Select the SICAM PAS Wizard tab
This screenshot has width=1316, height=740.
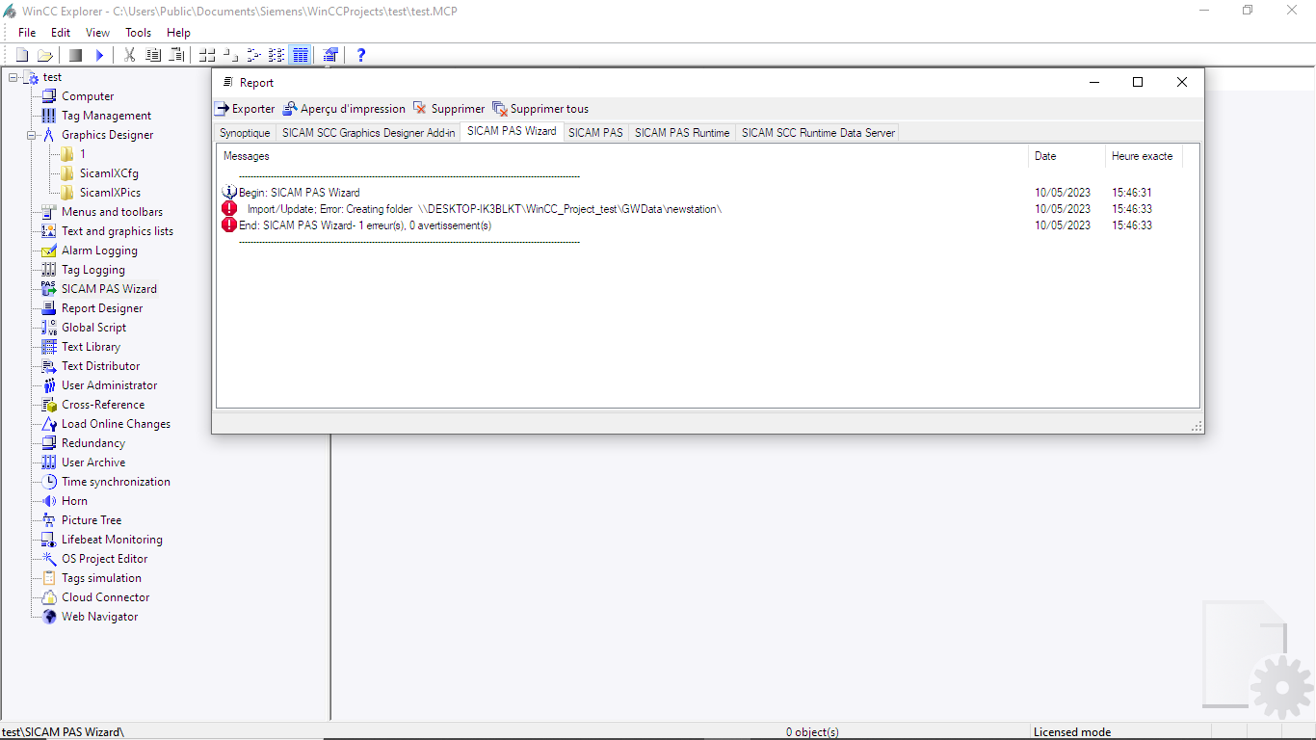[512, 131]
